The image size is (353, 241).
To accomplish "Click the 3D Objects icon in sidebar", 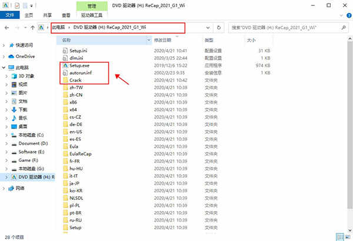I will click(14, 76).
